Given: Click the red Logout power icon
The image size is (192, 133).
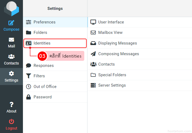Looking at the screenshot, I should point(11,122).
